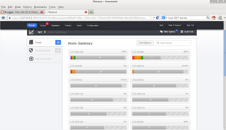Click the Hosts server icon
The height and width of the screenshot is (130, 226).
click(x=31, y=42)
